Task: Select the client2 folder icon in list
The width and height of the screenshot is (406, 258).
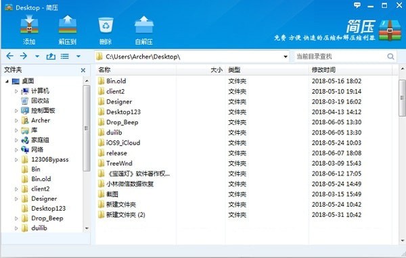Action: click(x=101, y=91)
